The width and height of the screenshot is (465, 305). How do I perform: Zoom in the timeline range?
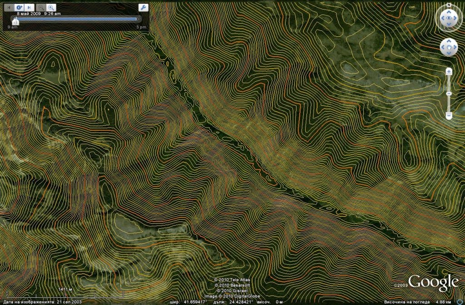point(51,8)
